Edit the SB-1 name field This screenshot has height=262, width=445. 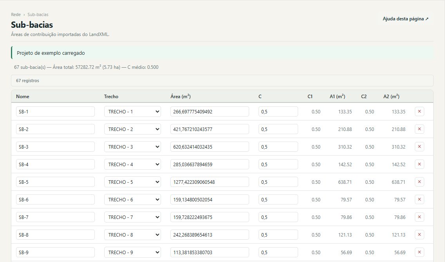55,111
